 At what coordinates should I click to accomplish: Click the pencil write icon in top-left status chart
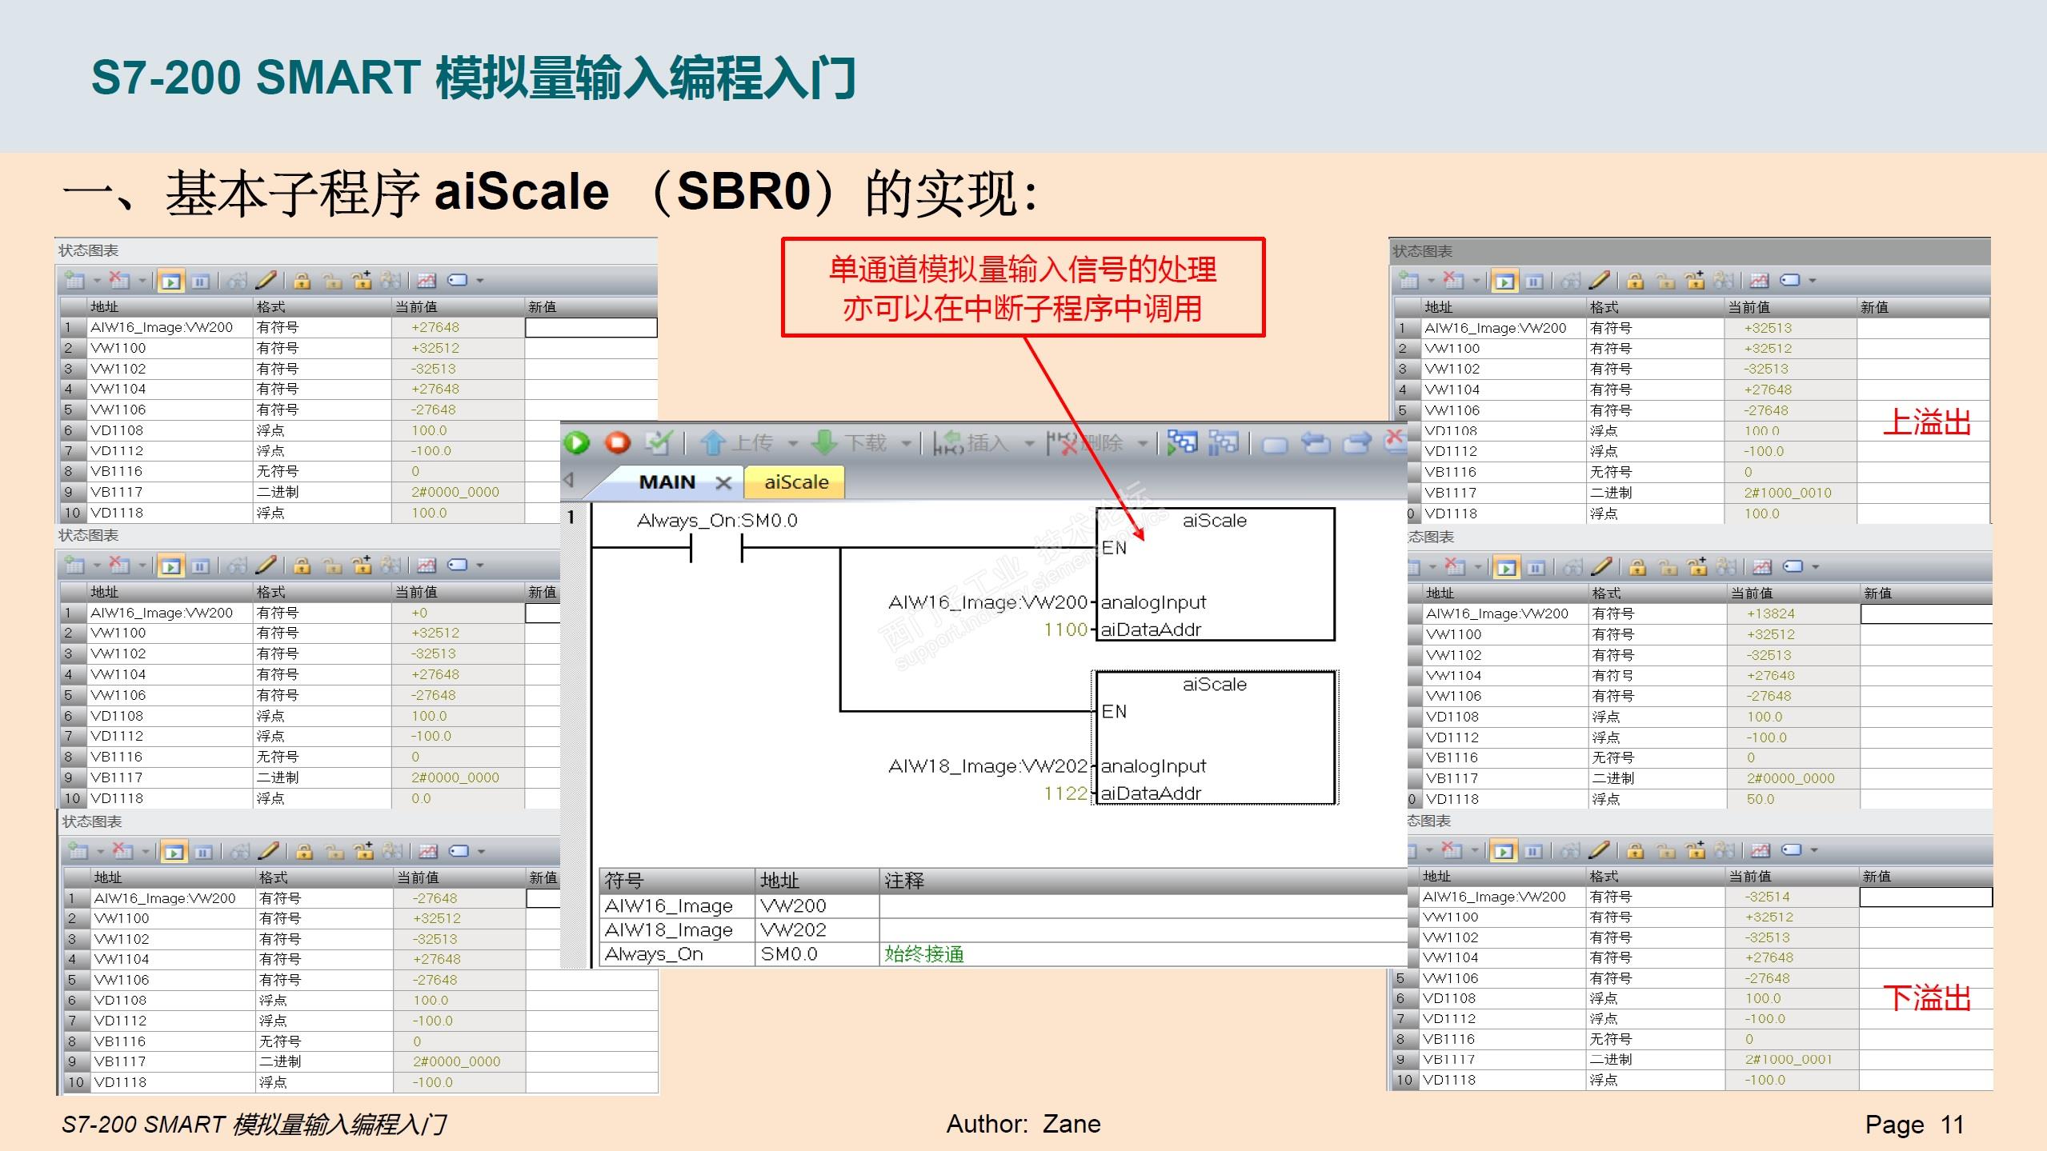click(x=266, y=281)
